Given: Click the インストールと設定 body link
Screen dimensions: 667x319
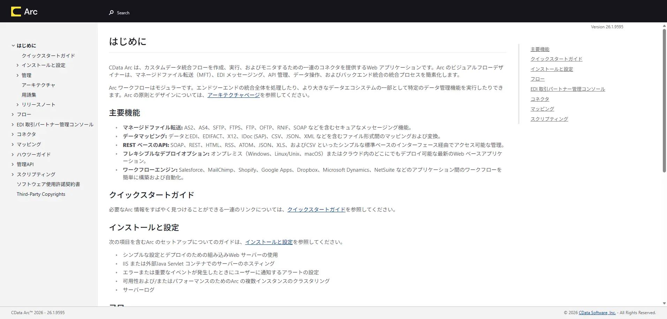Looking at the screenshot, I should point(268,242).
